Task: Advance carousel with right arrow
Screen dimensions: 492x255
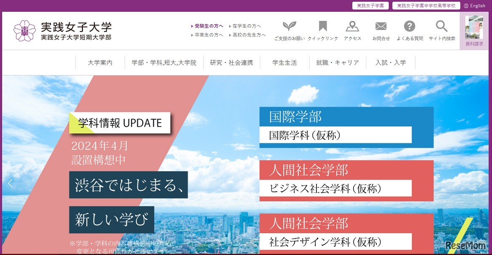Action: pos(480,183)
